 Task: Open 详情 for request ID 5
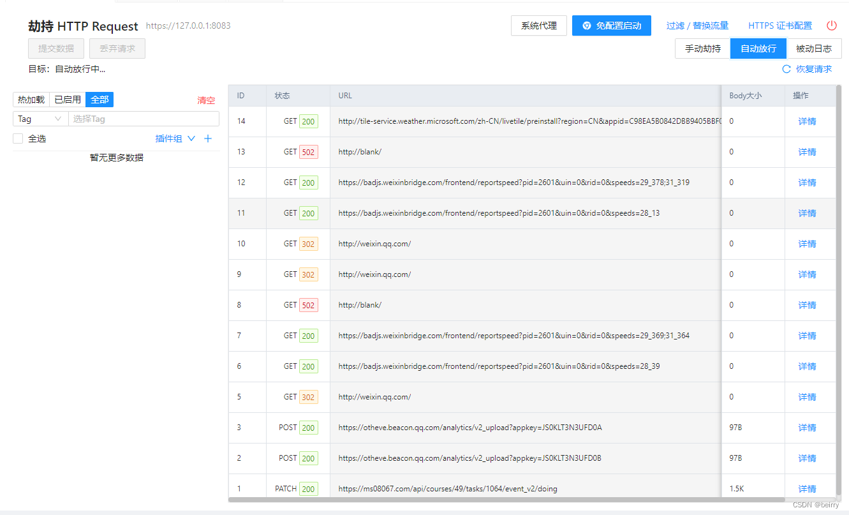coord(808,397)
